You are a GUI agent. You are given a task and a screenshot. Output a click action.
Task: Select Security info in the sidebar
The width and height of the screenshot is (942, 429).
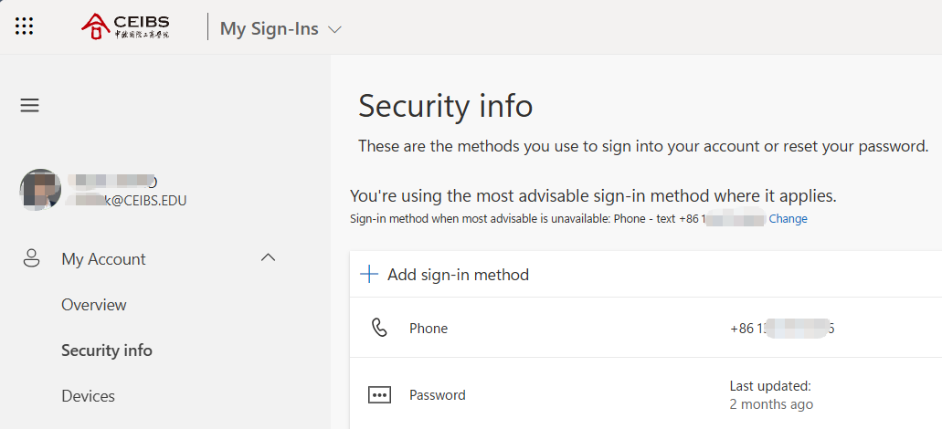pos(107,351)
